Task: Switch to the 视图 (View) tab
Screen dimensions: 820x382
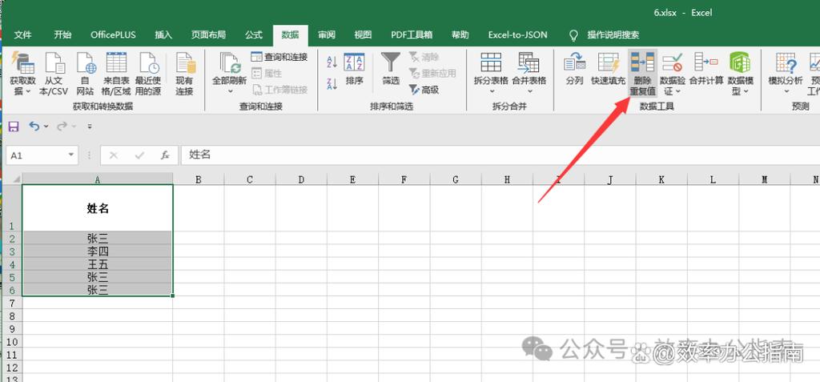Action: coord(363,35)
